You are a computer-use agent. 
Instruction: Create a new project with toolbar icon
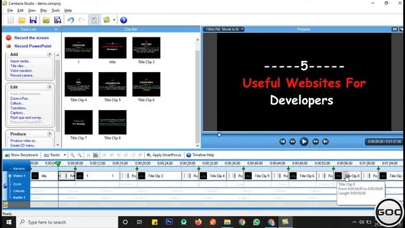coord(11,20)
